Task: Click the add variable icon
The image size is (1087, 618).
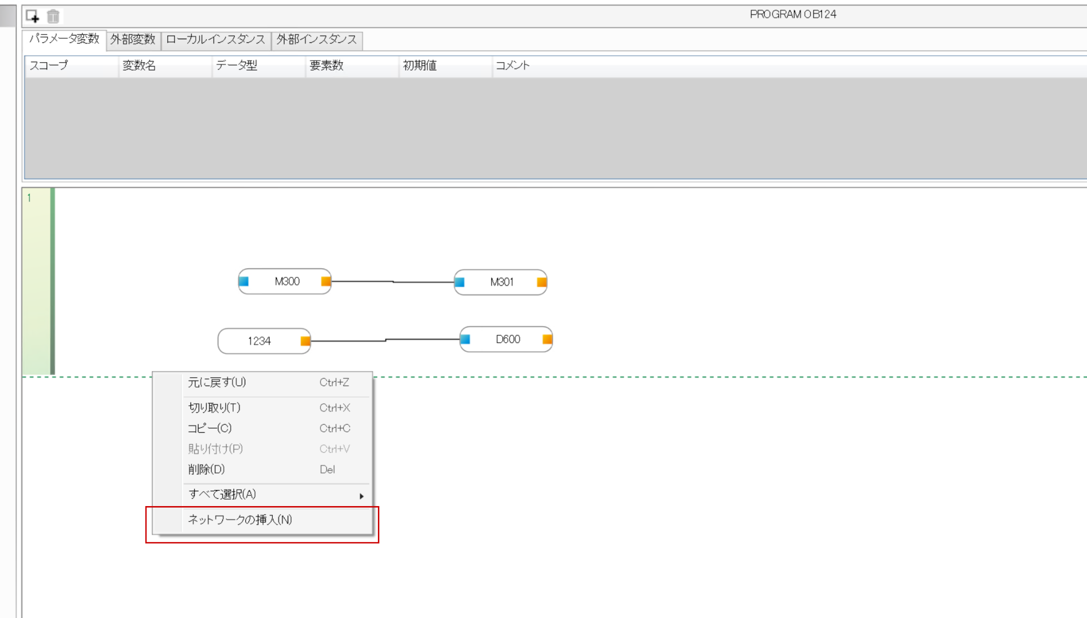Action: pos(33,16)
